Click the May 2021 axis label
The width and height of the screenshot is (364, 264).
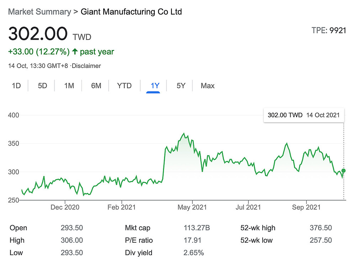pos(192,207)
